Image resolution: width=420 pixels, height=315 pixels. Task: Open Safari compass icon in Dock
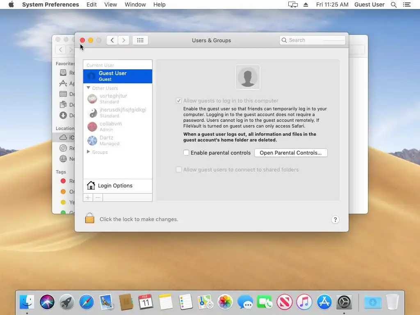[87, 302]
